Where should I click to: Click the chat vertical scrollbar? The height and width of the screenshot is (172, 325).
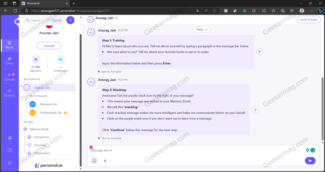point(322,109)
